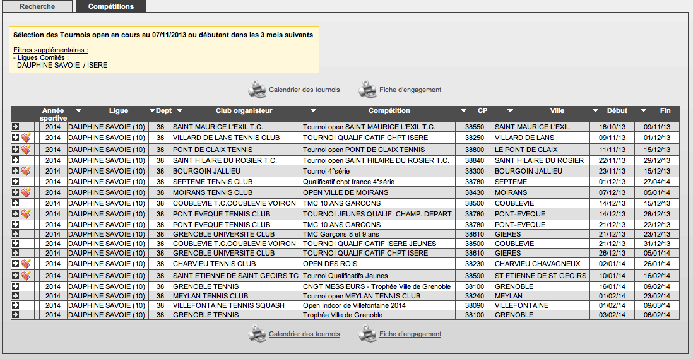Select the Compétitions tab
This screenshot has height=359, width=693.
click(111, 6)
